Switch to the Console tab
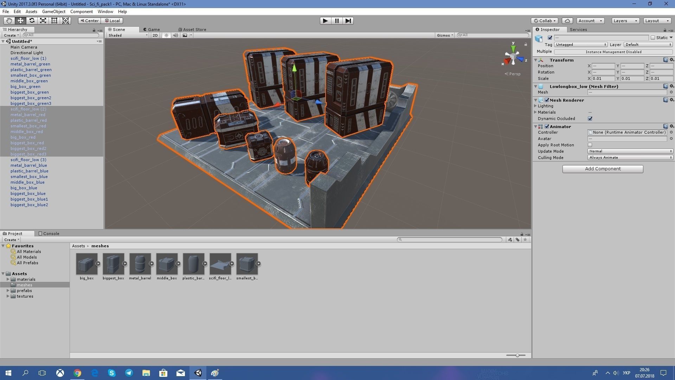 49,234
